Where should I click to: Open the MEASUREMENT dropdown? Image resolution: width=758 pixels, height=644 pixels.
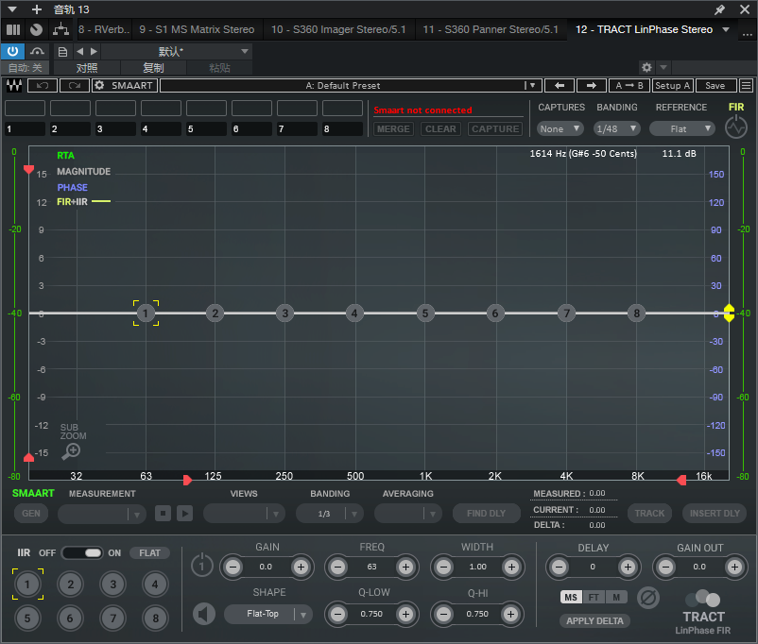[x=101, y=513]
